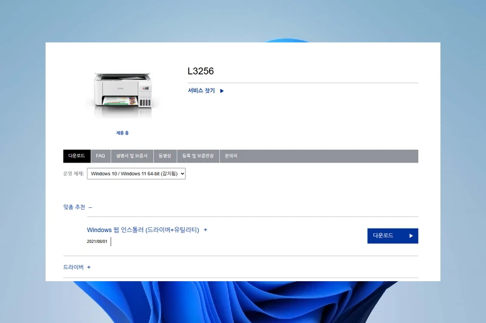The width and height of the screenshot is (486, 323).
Task: Collapse the 맞춤 추천 section
Action: pos(74,207)
